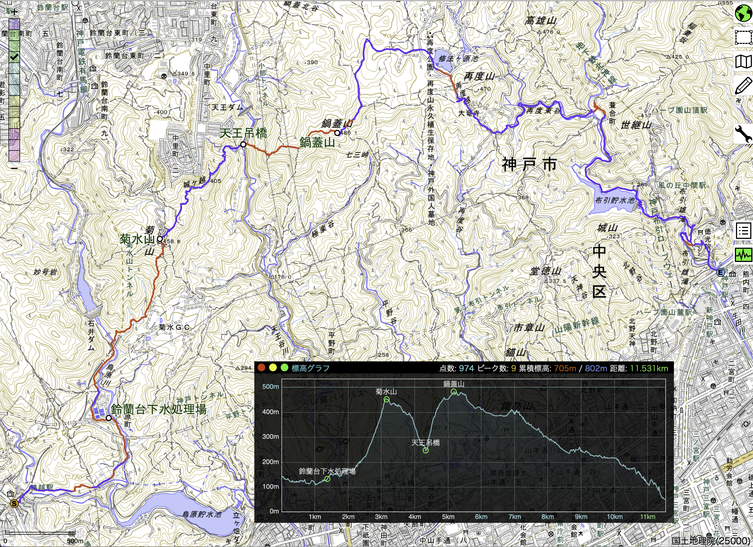Screen dimensions: 753x547
Task: Click the 1km axis label on graph
Action: point(315,517)
